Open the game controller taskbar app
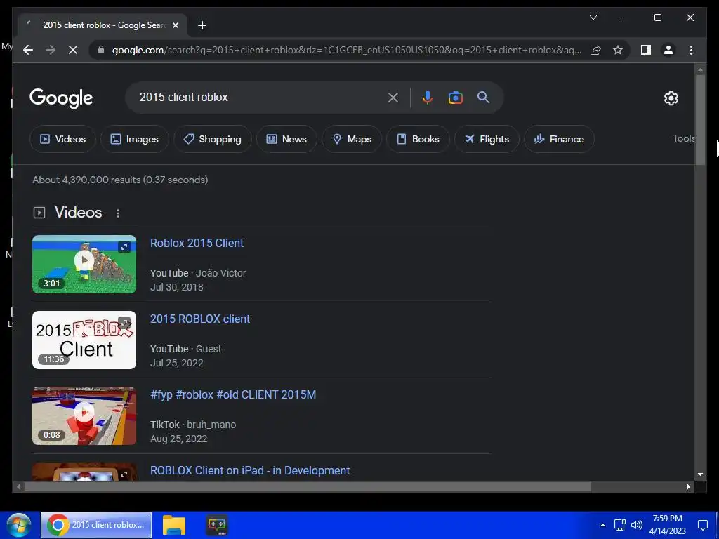 tap(216, 525)
